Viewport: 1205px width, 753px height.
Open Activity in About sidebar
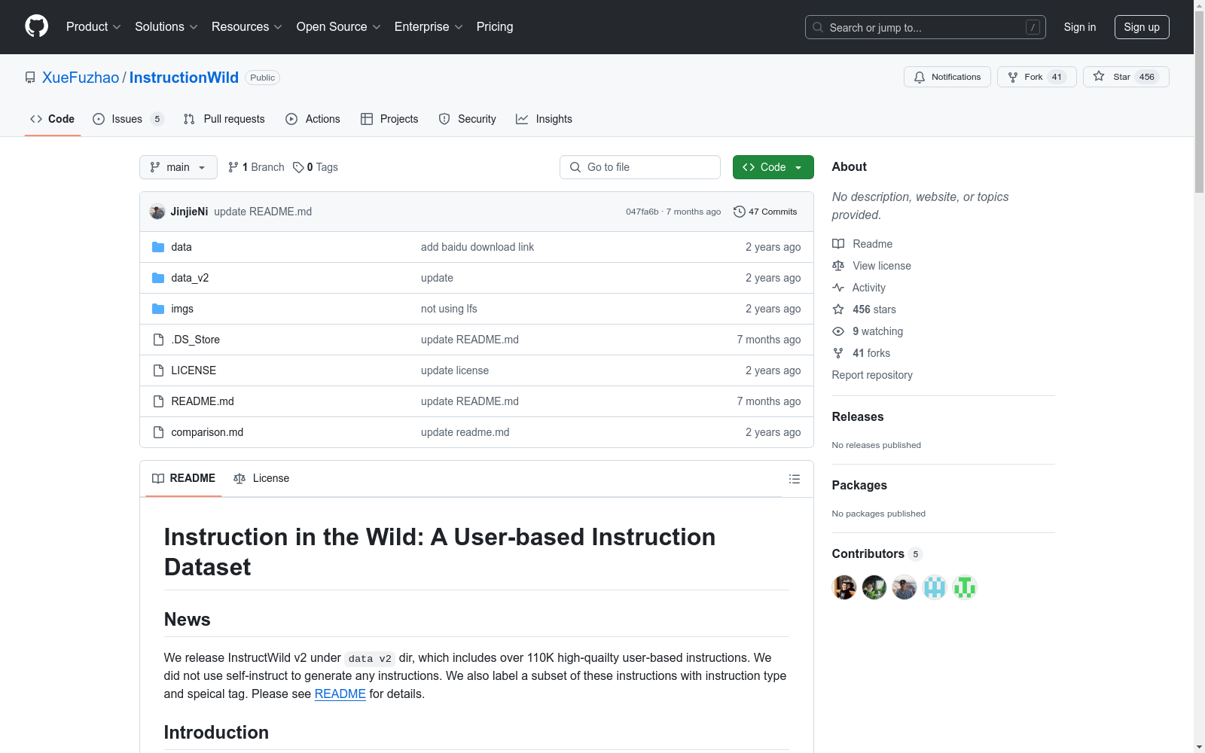pos(859,288)
